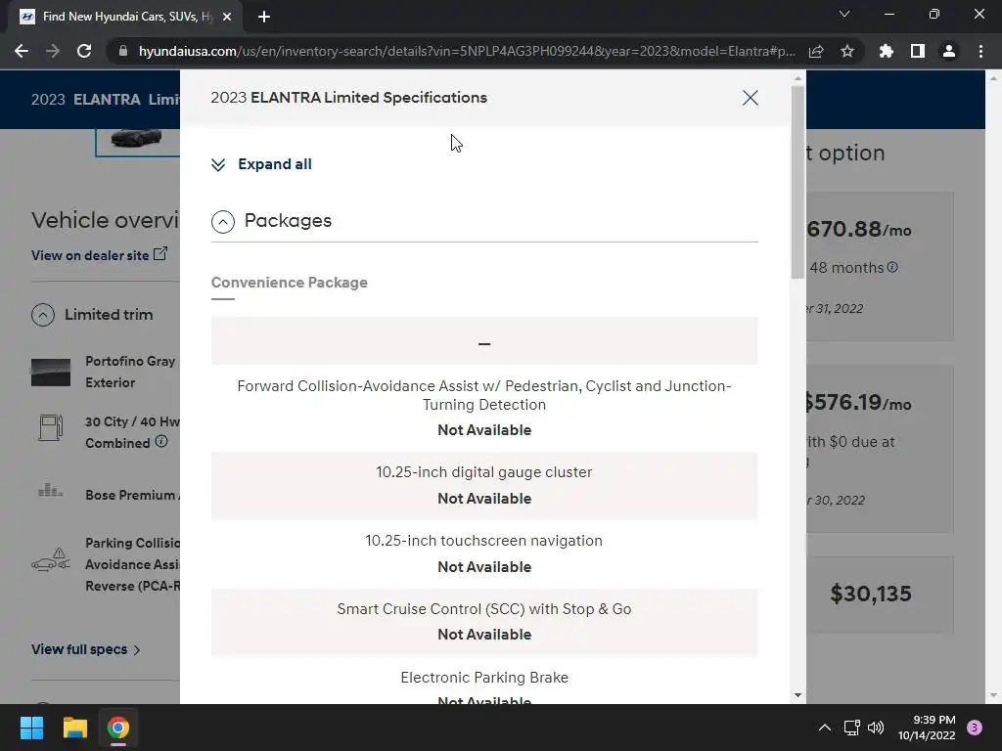Viewport: 1002px width, 751px height.
Task: Open View full specs link
Action: tap(79, 649)
